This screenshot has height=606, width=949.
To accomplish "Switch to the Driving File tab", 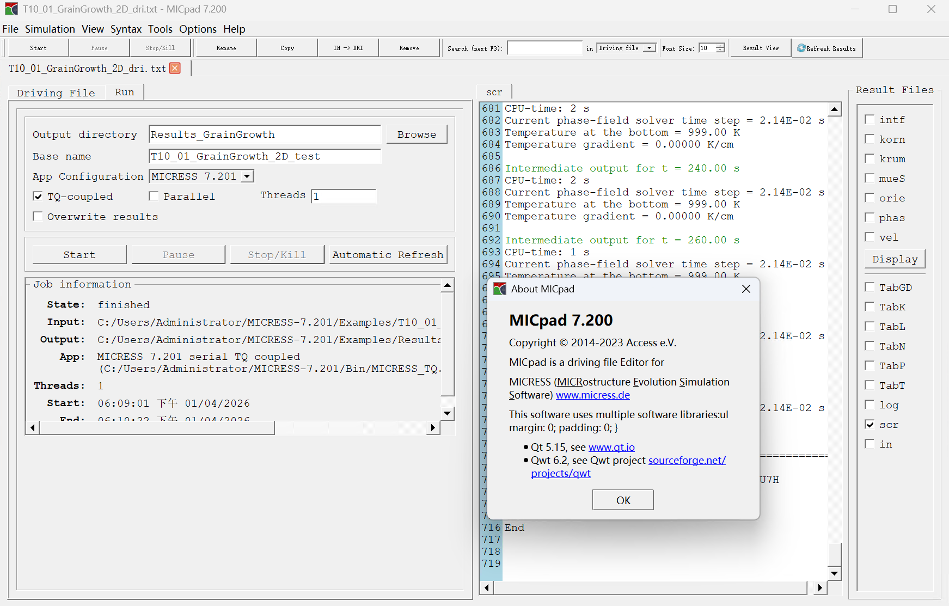I will coord(56,93).
